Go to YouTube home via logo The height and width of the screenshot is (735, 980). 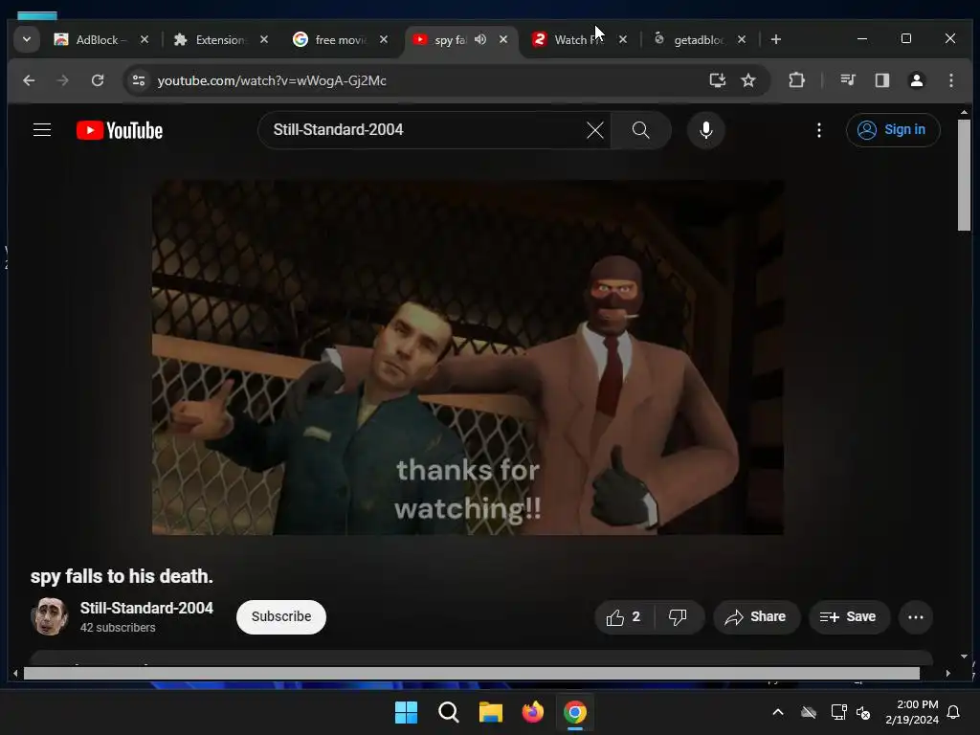coord(120,130)
